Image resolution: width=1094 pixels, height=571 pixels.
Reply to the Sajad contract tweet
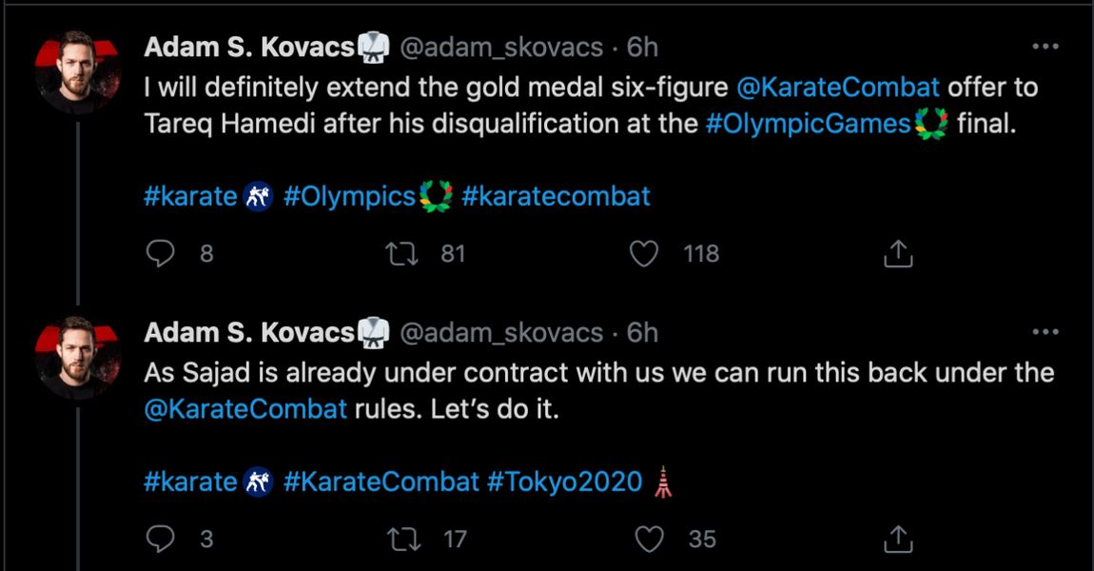pos(163,539)
